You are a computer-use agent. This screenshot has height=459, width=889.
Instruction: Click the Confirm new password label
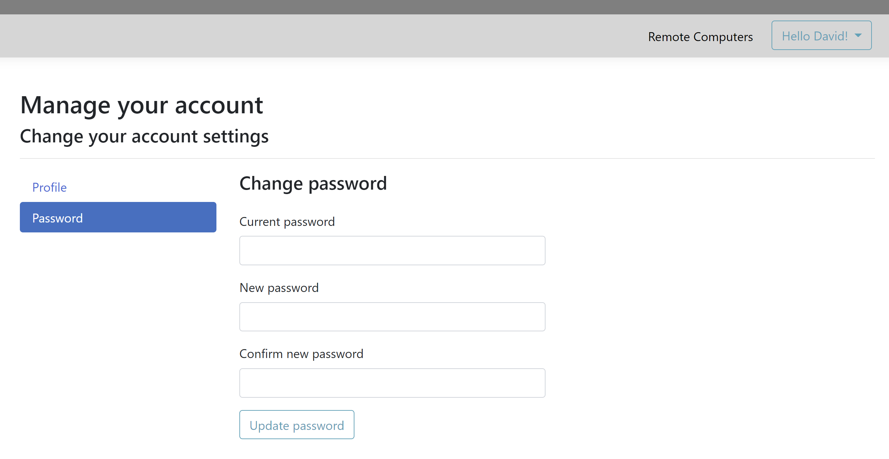[x=301, y=354]
